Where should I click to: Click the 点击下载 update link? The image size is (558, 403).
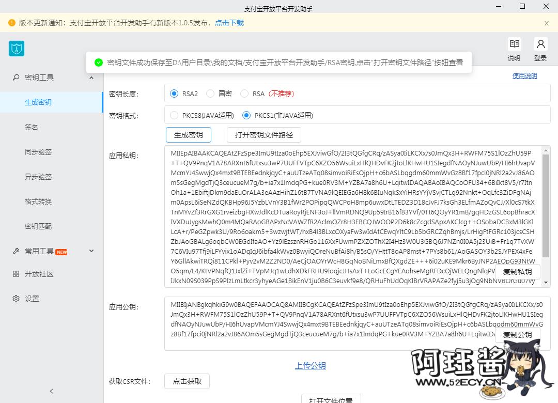[229, 23]
